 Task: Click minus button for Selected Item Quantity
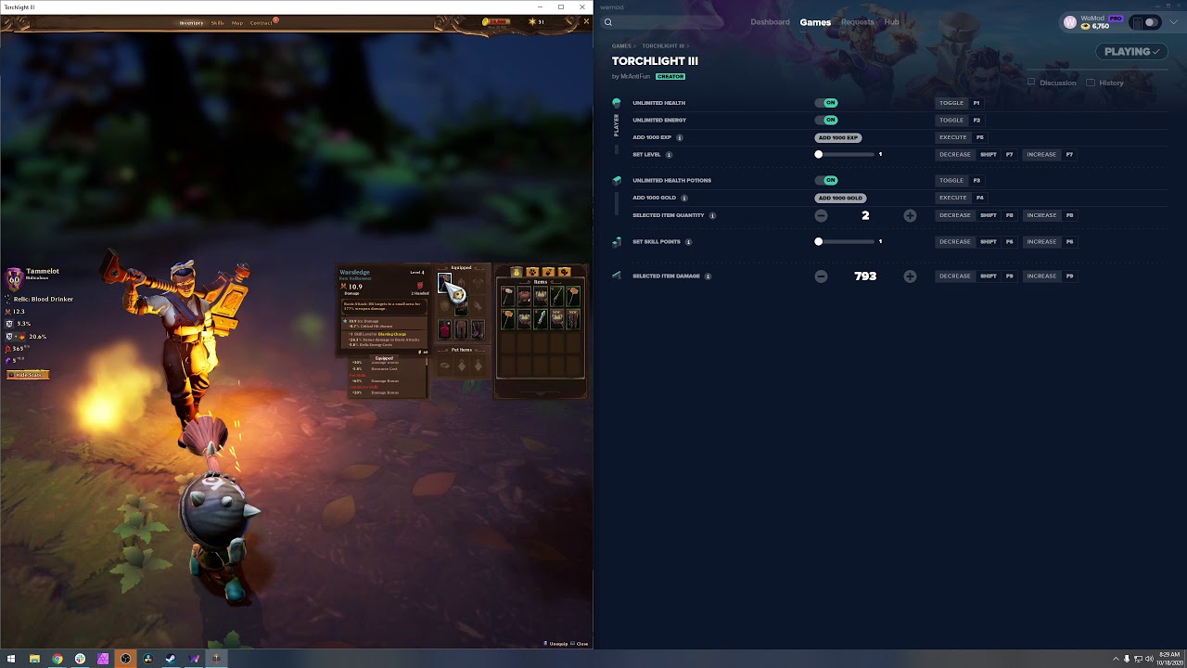coord(821,215)
